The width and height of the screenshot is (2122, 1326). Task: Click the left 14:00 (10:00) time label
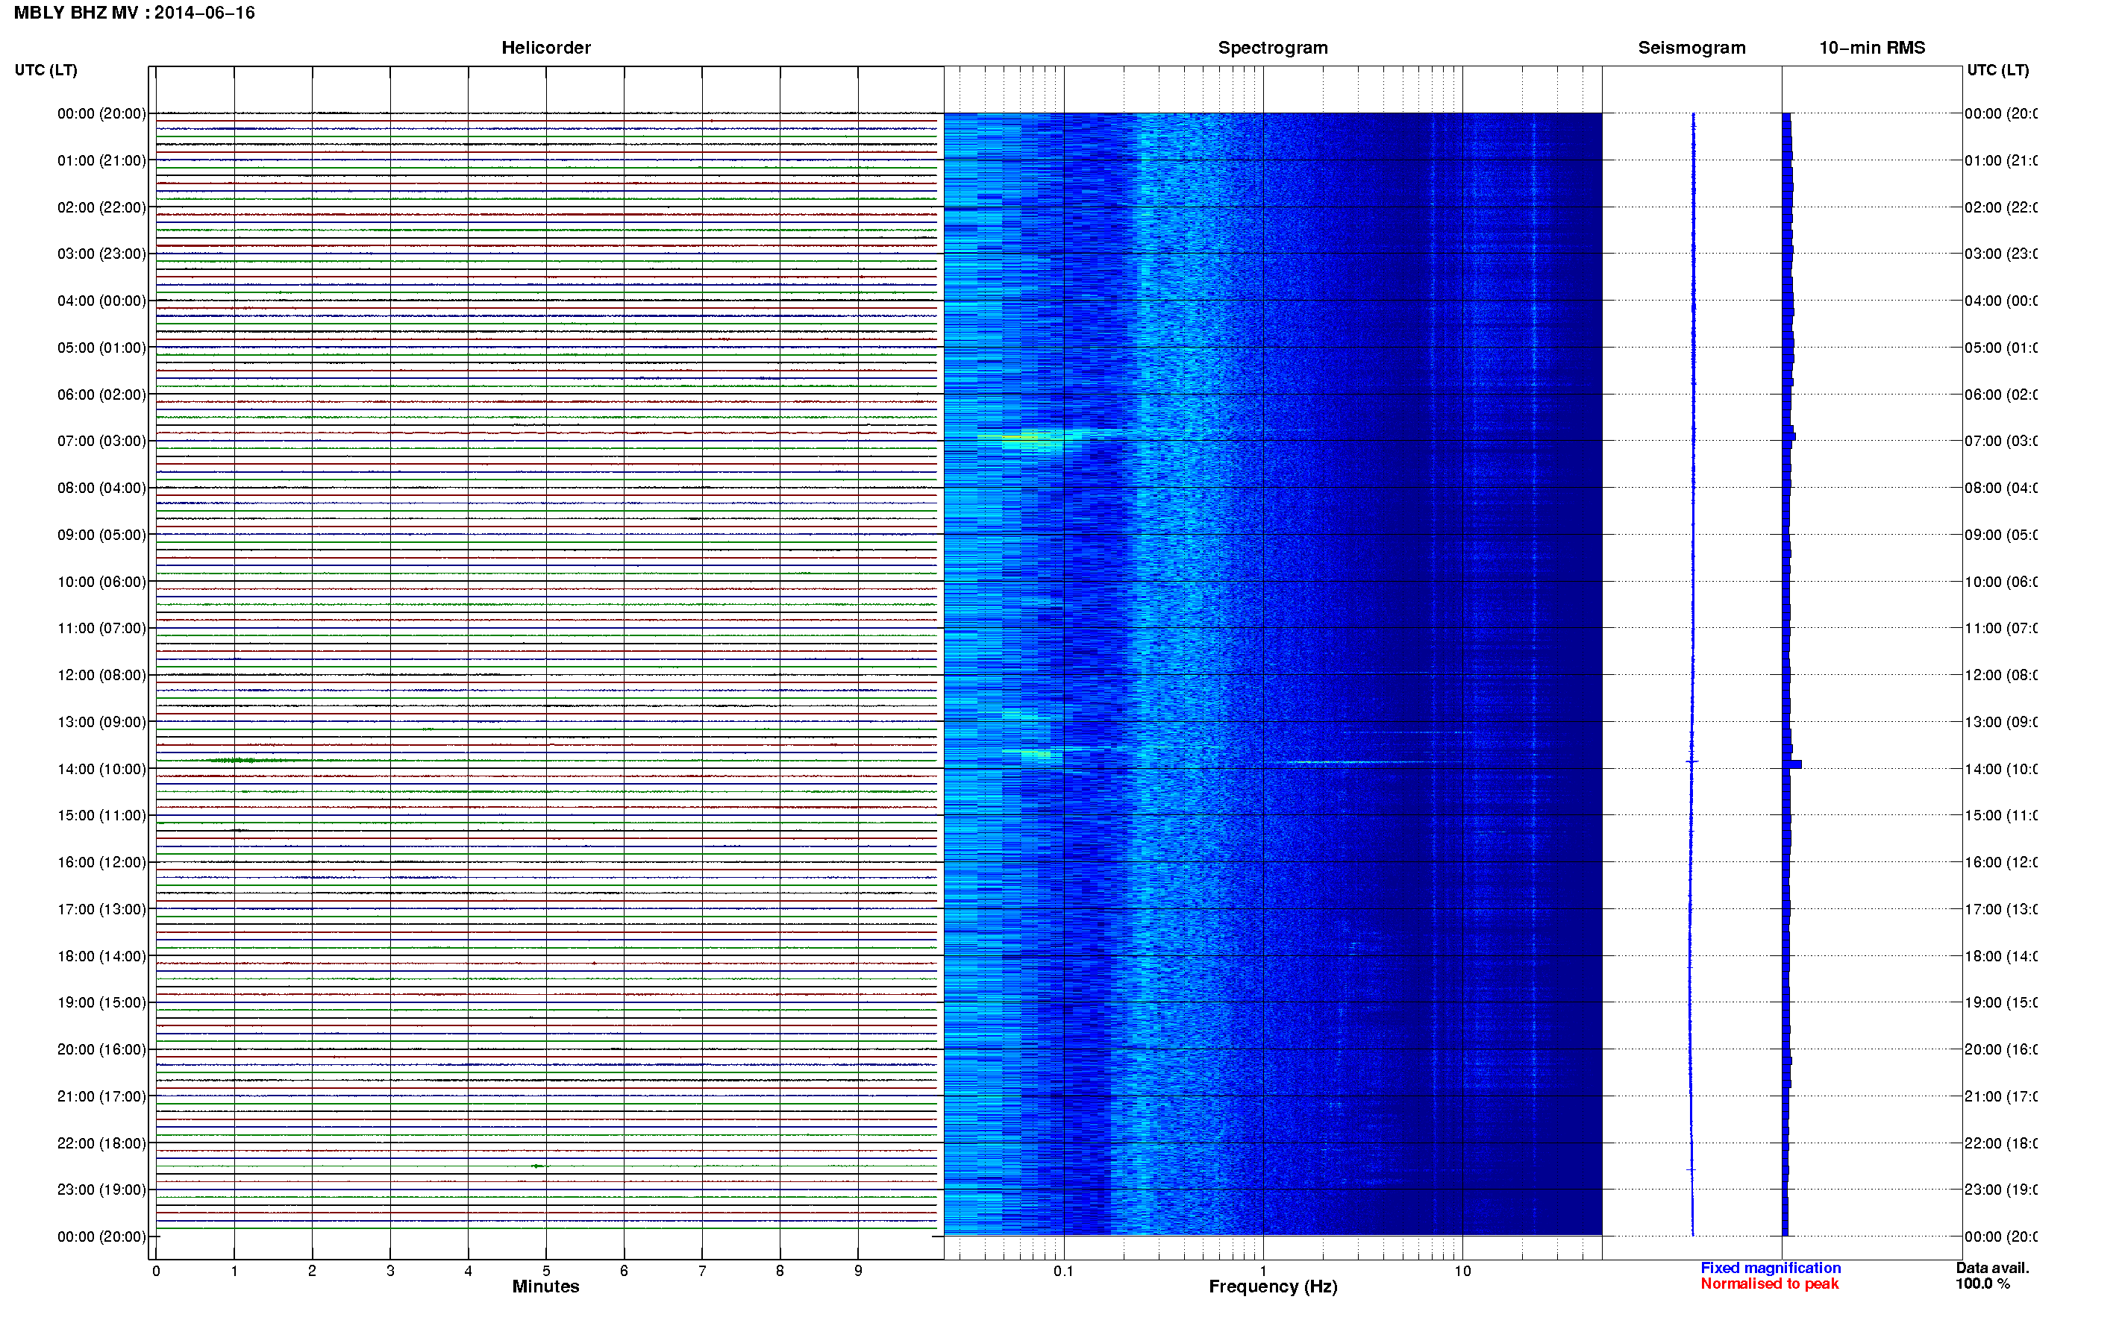(x=101, y=769)
